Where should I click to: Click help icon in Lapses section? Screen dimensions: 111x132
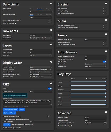click(x=51, y=44)
